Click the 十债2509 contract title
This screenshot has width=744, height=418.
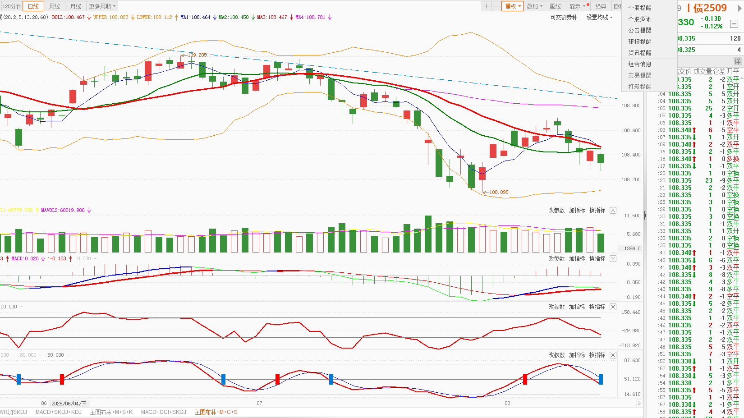(705, 8)
